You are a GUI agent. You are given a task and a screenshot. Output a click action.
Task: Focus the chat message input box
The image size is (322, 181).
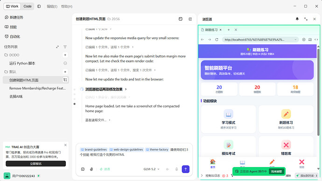tap(134, 155)
